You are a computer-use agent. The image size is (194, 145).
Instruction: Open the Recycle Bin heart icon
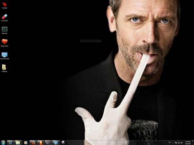coord(5,42)
